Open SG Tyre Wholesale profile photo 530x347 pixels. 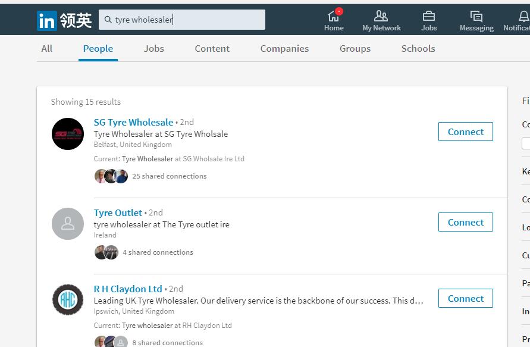(x=68, y=134)
